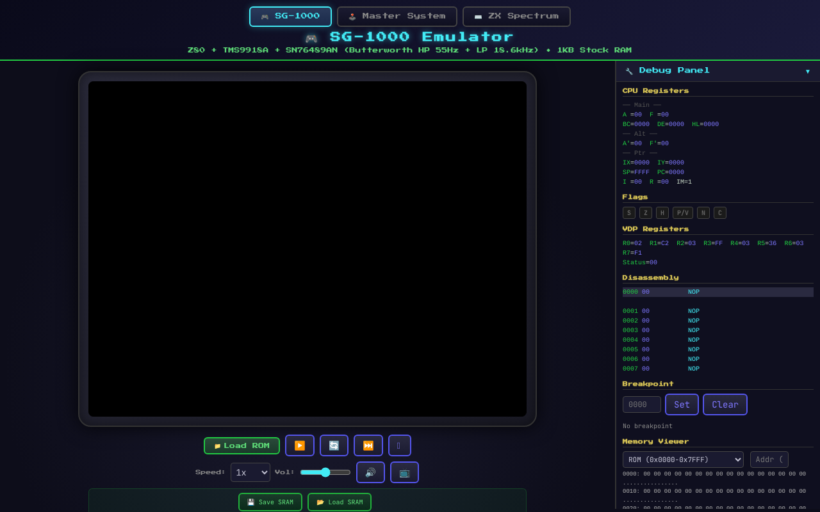
Task: Click the emulator screen display
Action: tap(307, 249)
